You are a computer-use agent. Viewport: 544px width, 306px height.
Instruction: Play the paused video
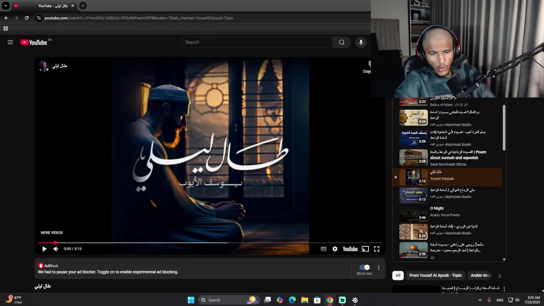(44, 249)
